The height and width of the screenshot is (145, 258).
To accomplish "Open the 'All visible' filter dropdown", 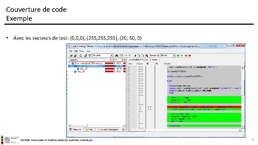I will coord(111,56).
